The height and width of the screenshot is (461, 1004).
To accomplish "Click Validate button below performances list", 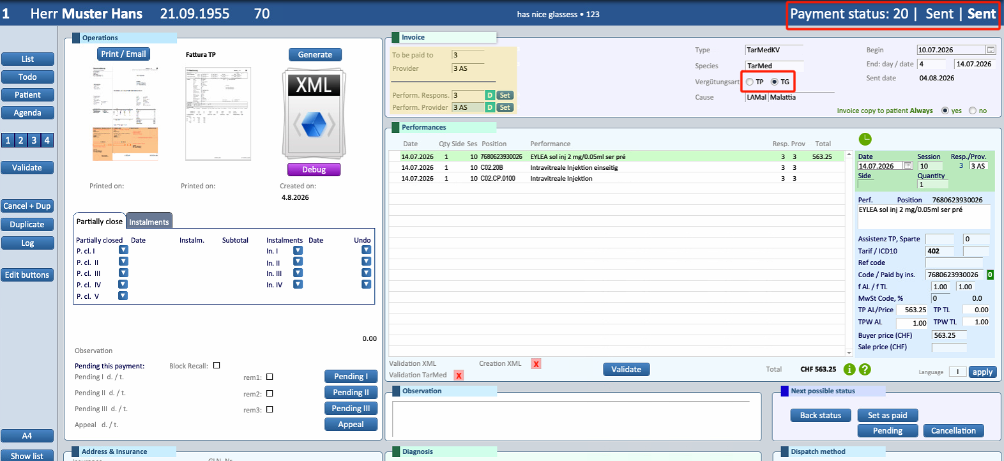I will point(626,370).
